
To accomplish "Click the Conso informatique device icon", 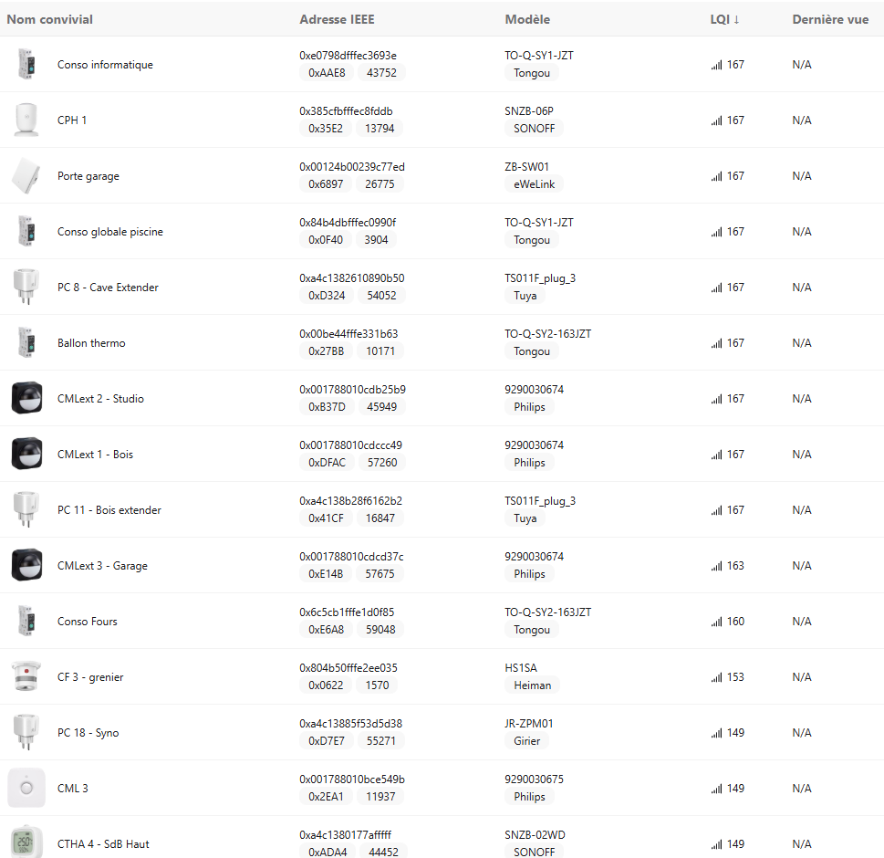I will pyautogui.click(x=26, y=65).
